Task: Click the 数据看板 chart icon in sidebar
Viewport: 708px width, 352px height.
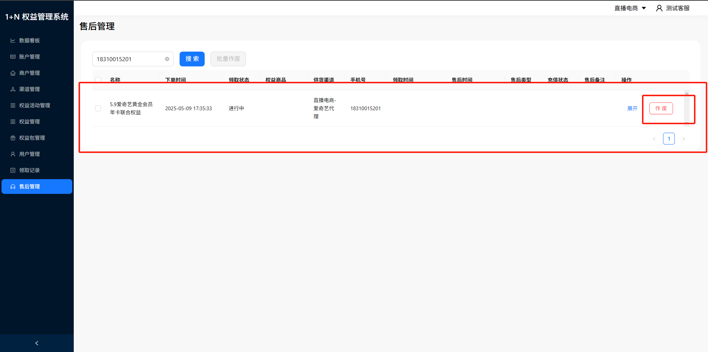Action: pyautogui.click(x=13, y=41)
